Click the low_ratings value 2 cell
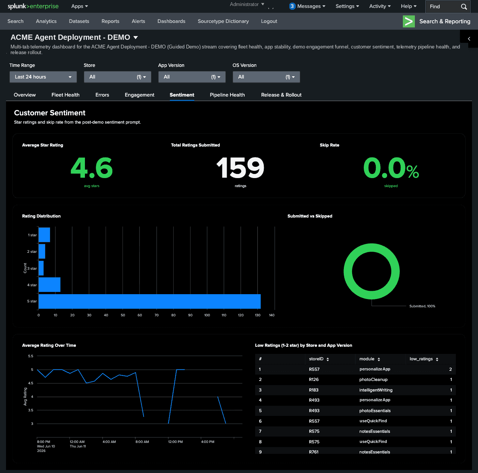Viewport: 478px width, 473px height. point(451,369)
